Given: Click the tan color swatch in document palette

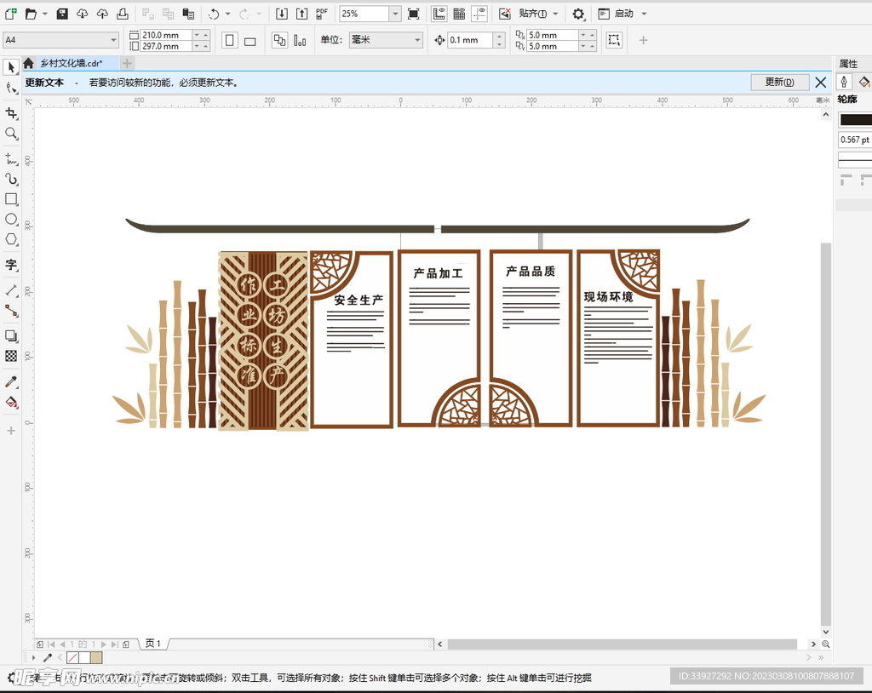Looking at the screenshot, I should pos(96,657).
